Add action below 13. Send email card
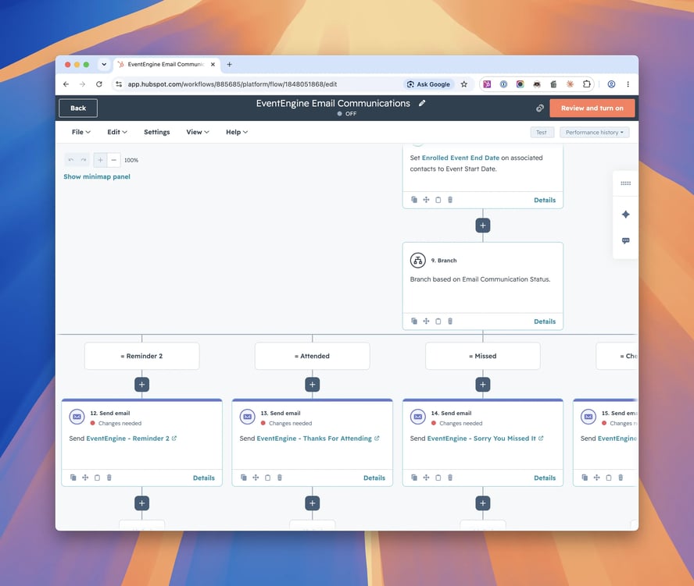Screen dimensions: 694x586 pos(313,503)
